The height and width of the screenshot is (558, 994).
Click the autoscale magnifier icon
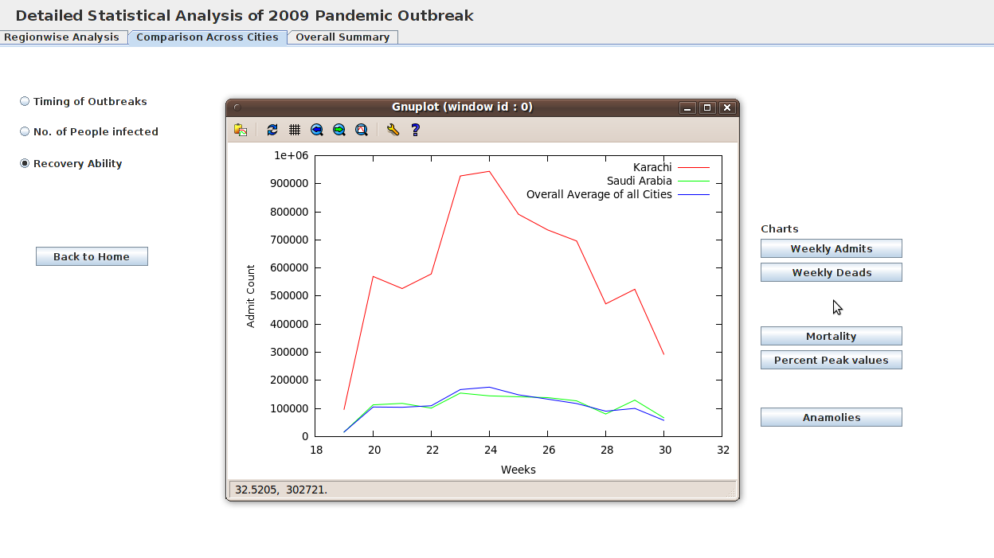pyautogui.click(x=362, y=130)
